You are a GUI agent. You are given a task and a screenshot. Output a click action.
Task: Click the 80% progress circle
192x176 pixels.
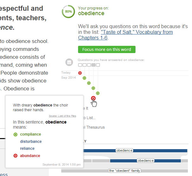coord(68,11)
